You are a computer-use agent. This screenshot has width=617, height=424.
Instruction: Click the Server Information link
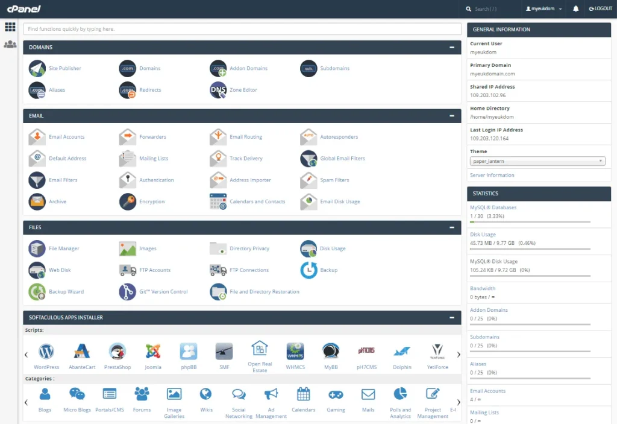492,175
